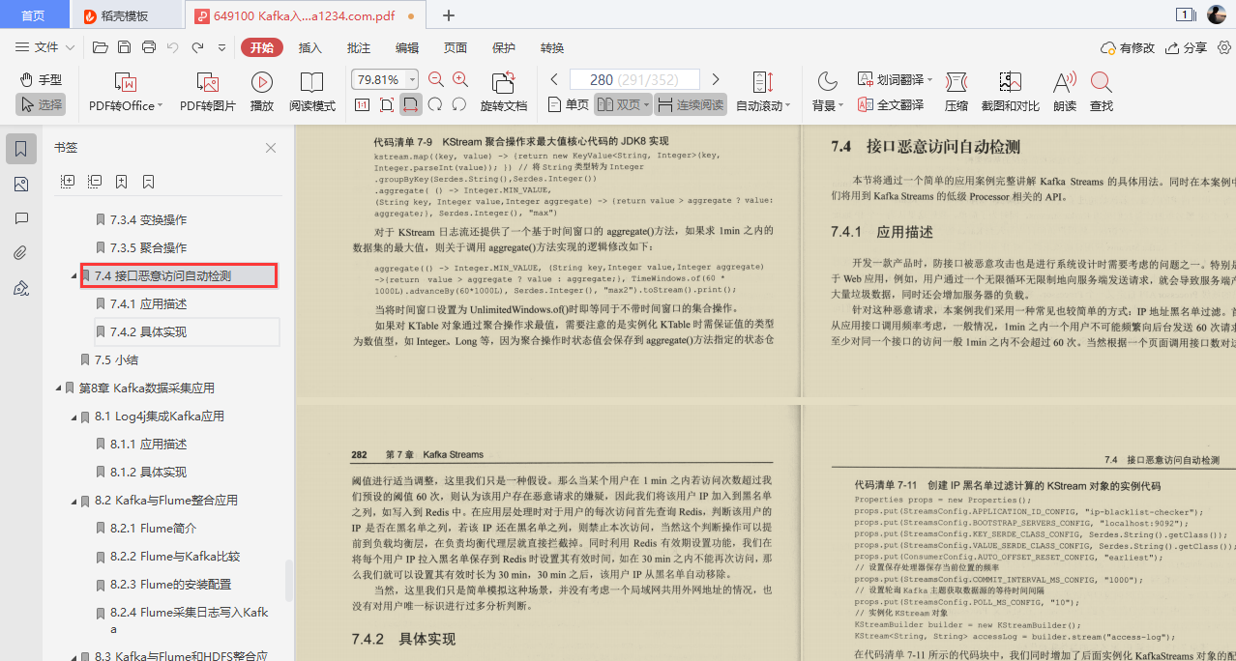Open the 背景 background dropdown
The image size is (1236, 661).
tap(827, 106)
